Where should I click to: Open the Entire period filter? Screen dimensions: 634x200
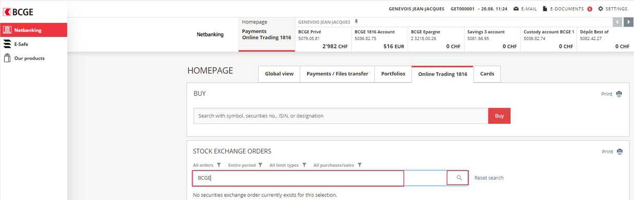click(x=245, y=165)
